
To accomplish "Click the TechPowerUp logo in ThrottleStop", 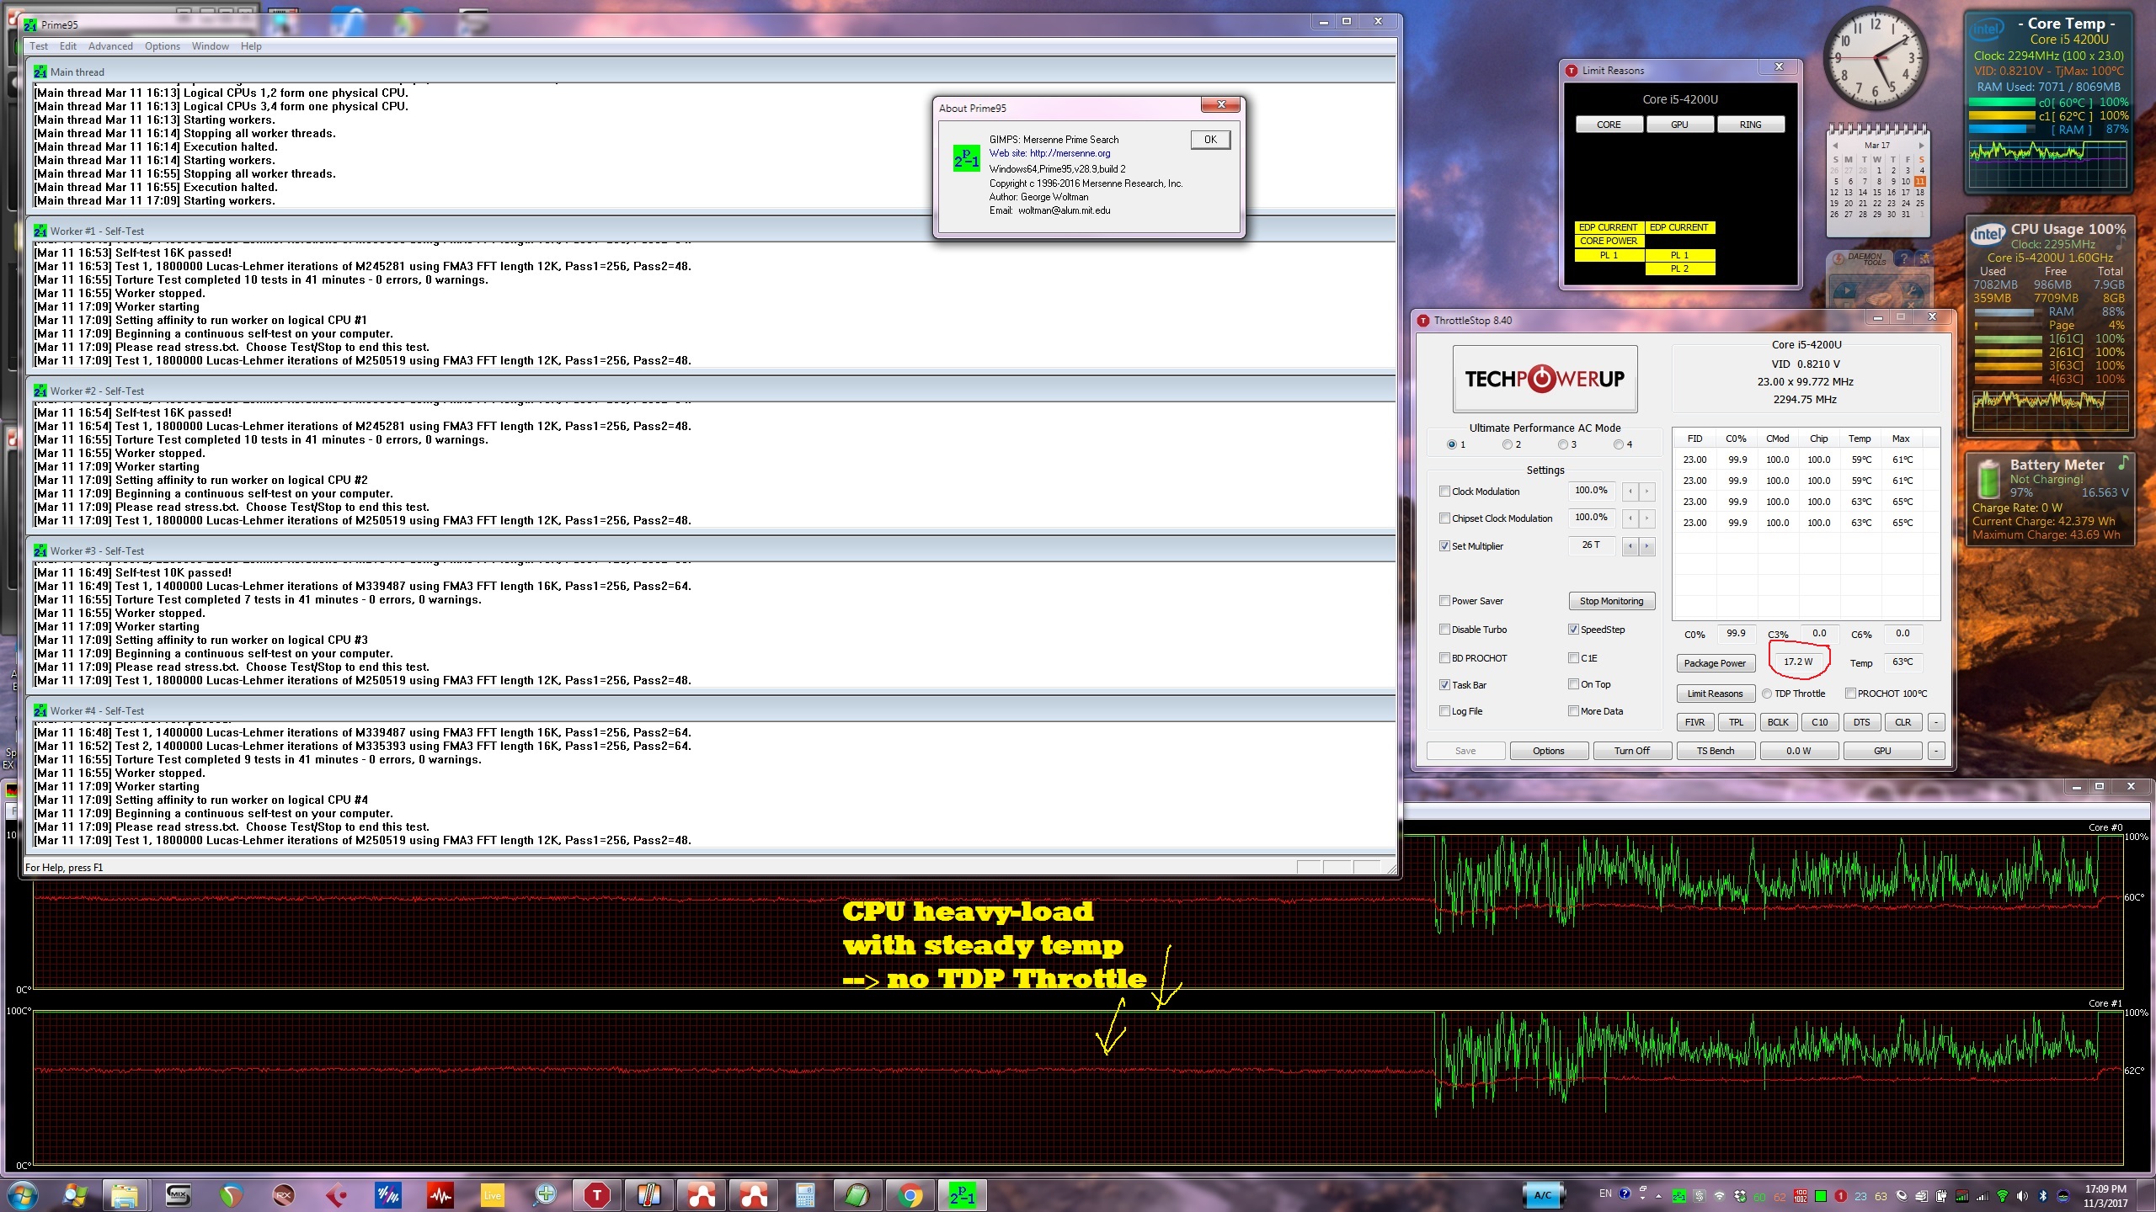I will click(x=1545, y=379).
